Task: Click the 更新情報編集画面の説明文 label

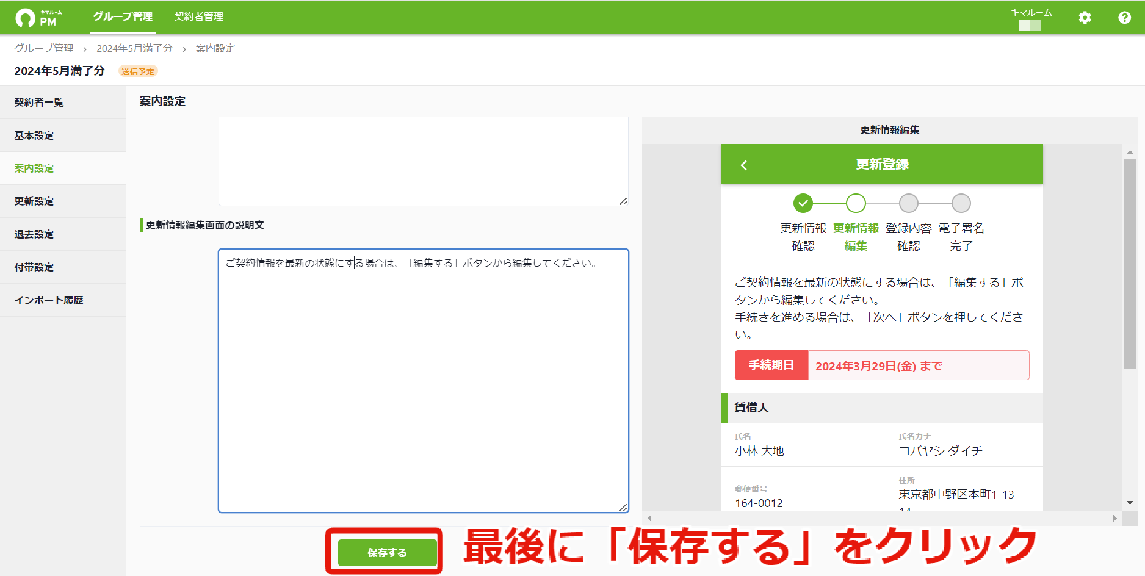Action: (x=204, y=225)
